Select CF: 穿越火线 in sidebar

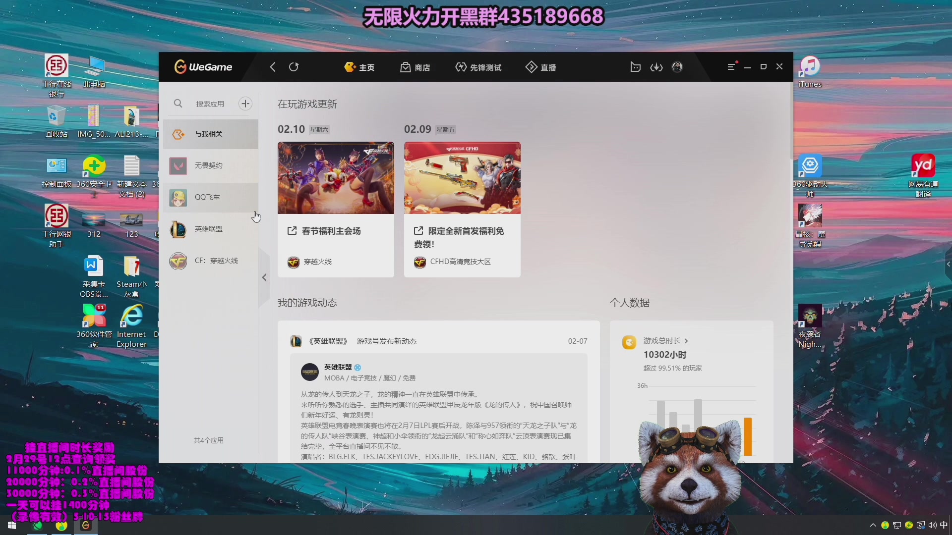(x=211, y=261)
